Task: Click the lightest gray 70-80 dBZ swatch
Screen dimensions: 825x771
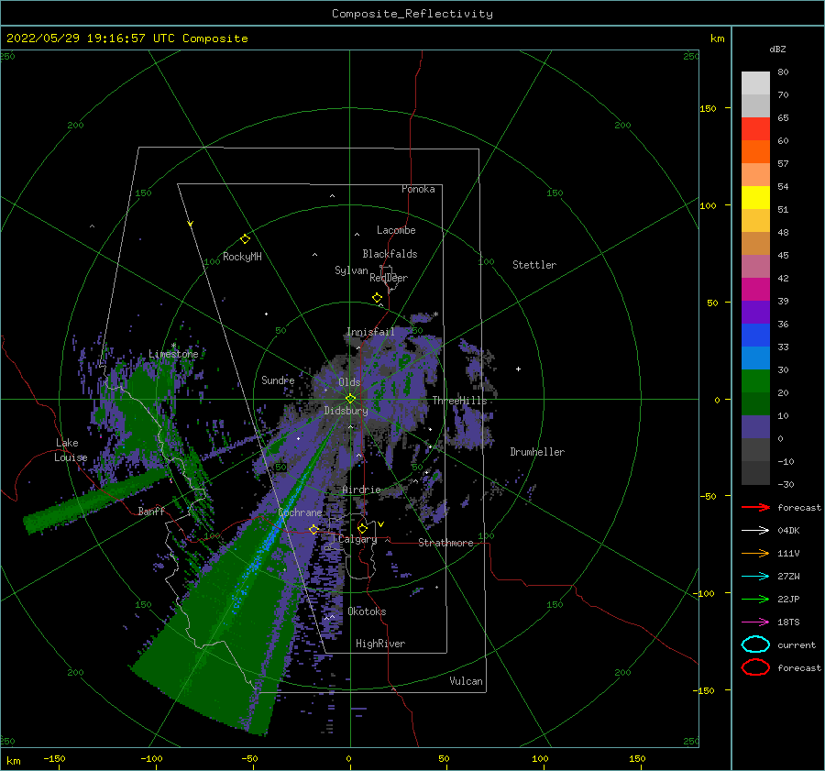Action: pyautogui.click(x=755, y=83)
